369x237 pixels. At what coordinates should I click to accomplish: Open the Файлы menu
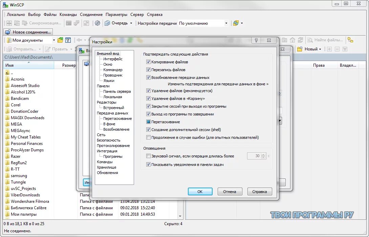(x=50, y=15)
